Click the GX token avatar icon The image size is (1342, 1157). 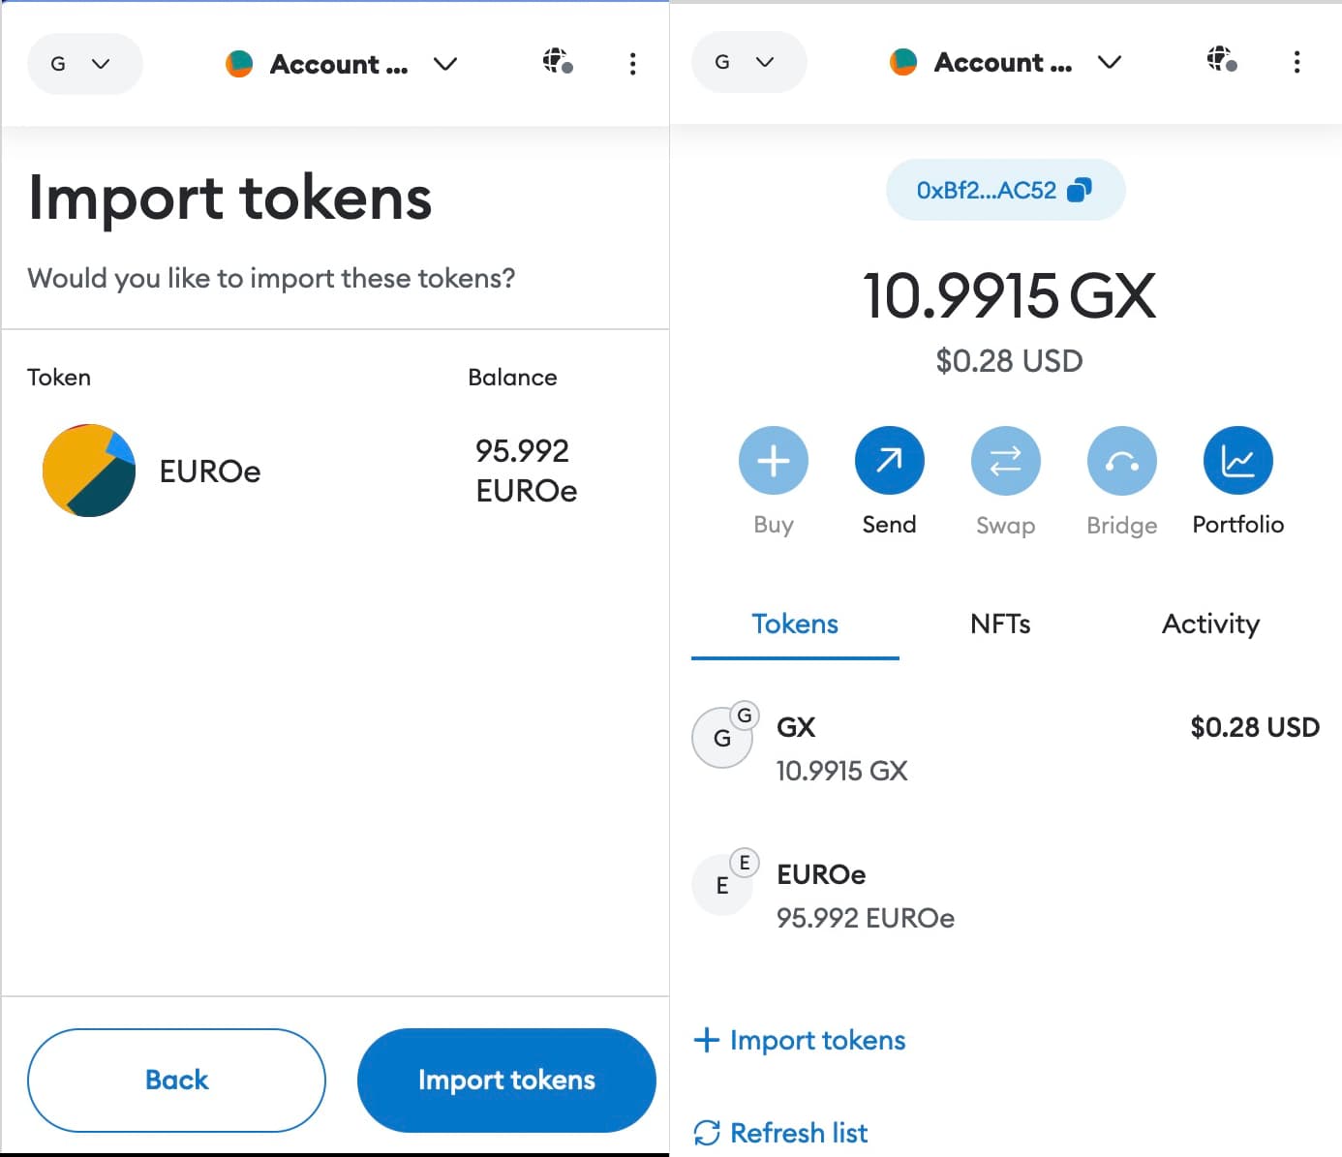(722, 738)
